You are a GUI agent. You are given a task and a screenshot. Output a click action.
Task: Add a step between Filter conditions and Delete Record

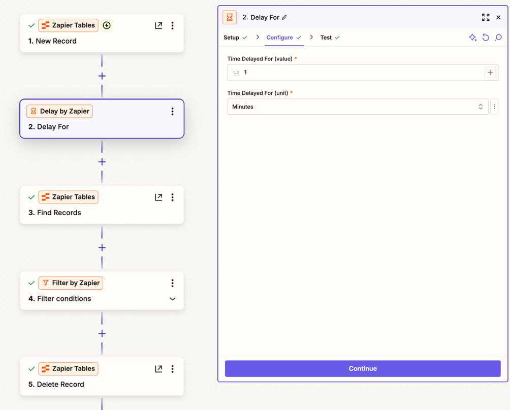click(102, 334)
